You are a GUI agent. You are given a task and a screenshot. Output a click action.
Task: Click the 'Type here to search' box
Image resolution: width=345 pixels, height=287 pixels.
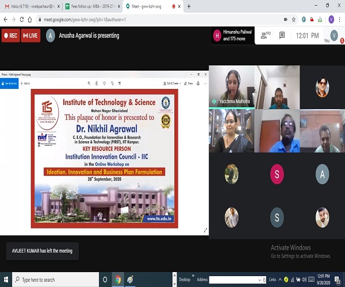click(x=55, y=280)
